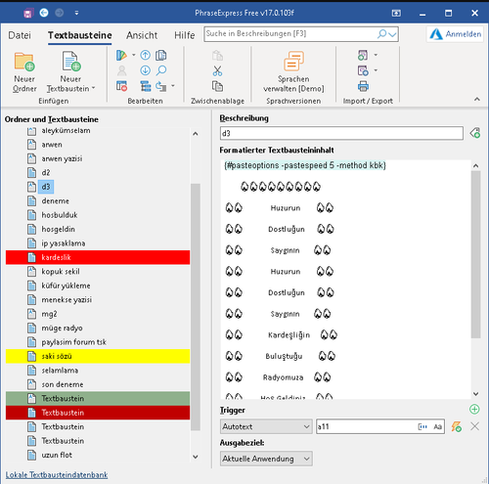Select the müge radyo phrase

coord(62,328)
